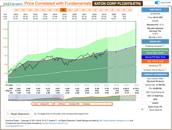Click the Dividend Yield & Payout swatch

[x=165, y=70]
